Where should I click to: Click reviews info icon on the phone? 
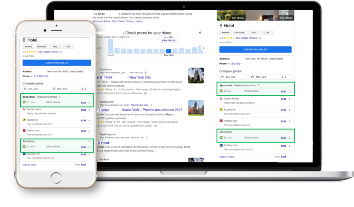coord(61,52)
